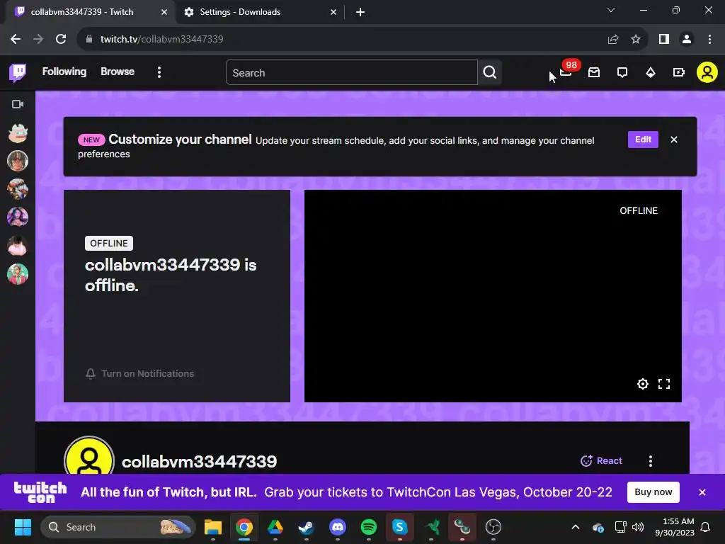Expand the followed channels camera icon
This screenshot has width=725, height=544.
click(18, 104)
